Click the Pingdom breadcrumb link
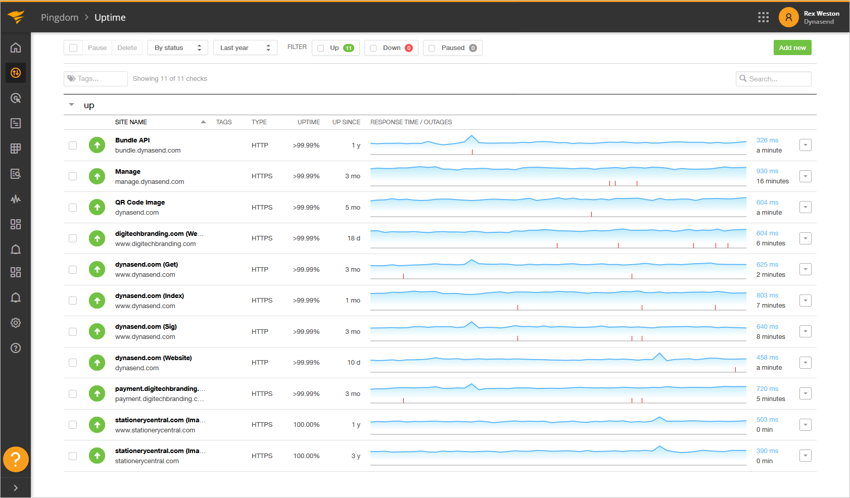This screenshot has height=498, width=850. (60, 17)
